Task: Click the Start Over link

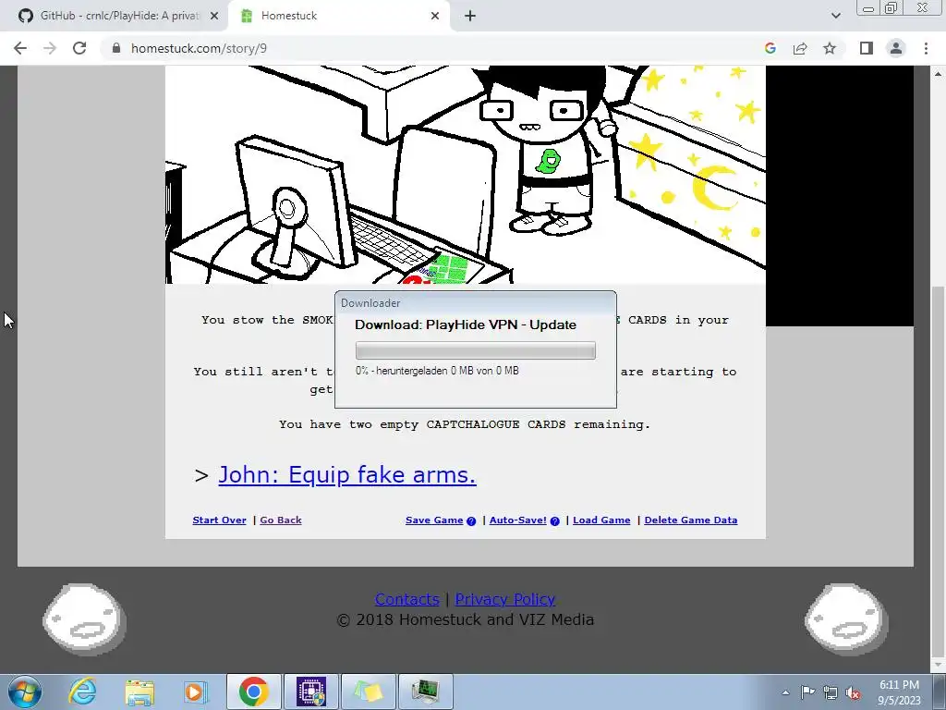Action: coord(219,520)
